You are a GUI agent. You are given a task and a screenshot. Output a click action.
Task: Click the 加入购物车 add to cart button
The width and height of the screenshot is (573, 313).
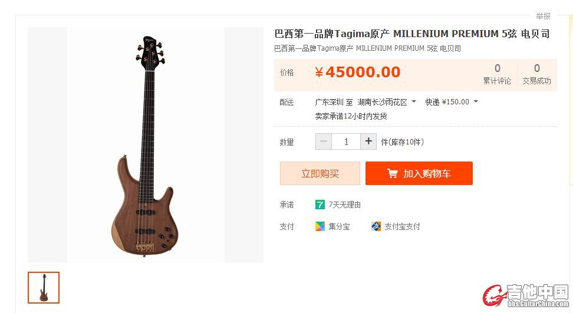419,173
